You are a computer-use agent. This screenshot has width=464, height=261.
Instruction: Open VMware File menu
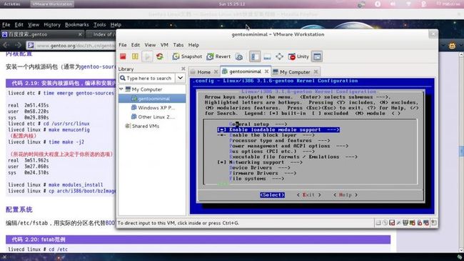(x=123, y=45)
